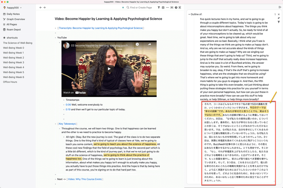The height and width of the screenshot is (188, 283).
Task: Jump to timestamp 0:06
Action: coord(68,105)
